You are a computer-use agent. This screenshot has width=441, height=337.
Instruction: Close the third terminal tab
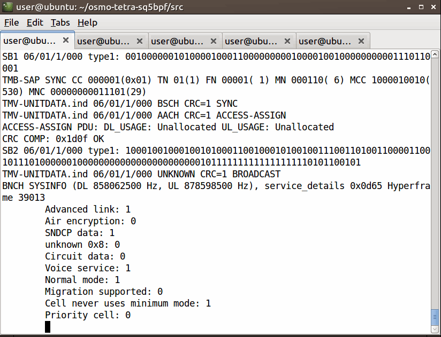tap(214, 41)
